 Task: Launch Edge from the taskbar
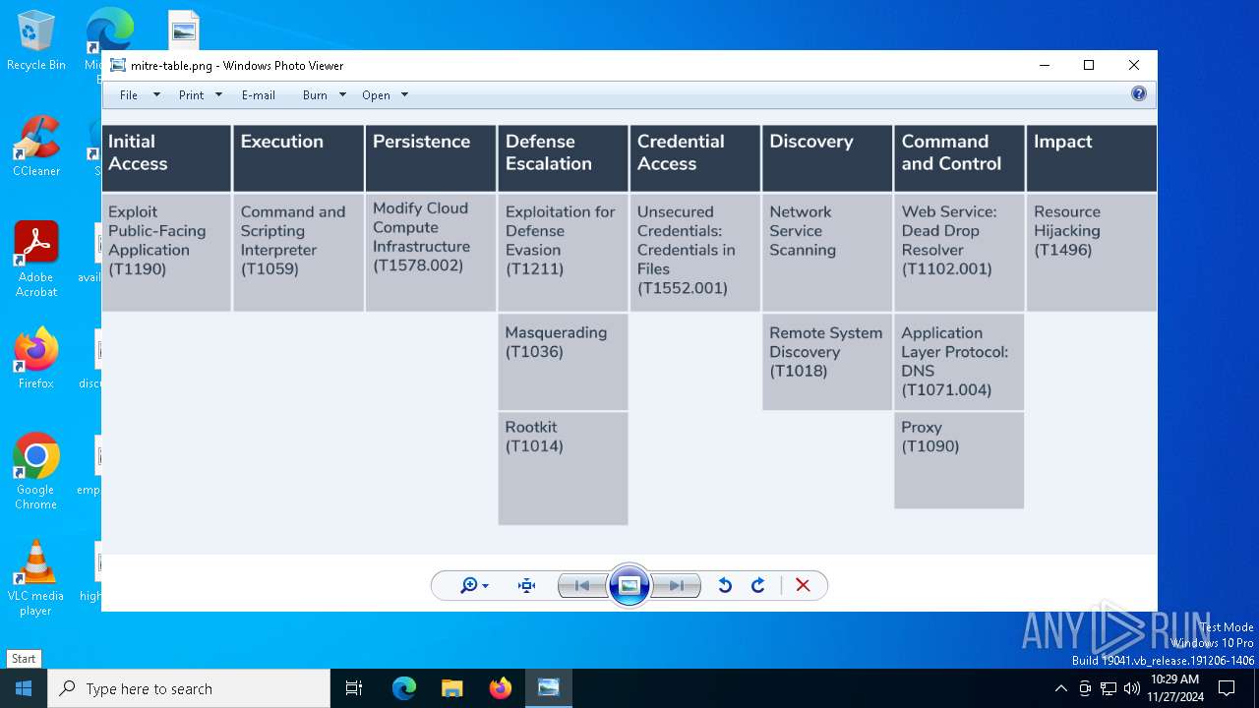[404, 688]
